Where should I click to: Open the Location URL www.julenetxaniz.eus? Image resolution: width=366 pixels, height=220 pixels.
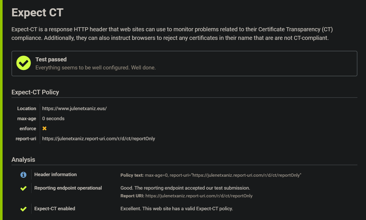click(74, 108)
